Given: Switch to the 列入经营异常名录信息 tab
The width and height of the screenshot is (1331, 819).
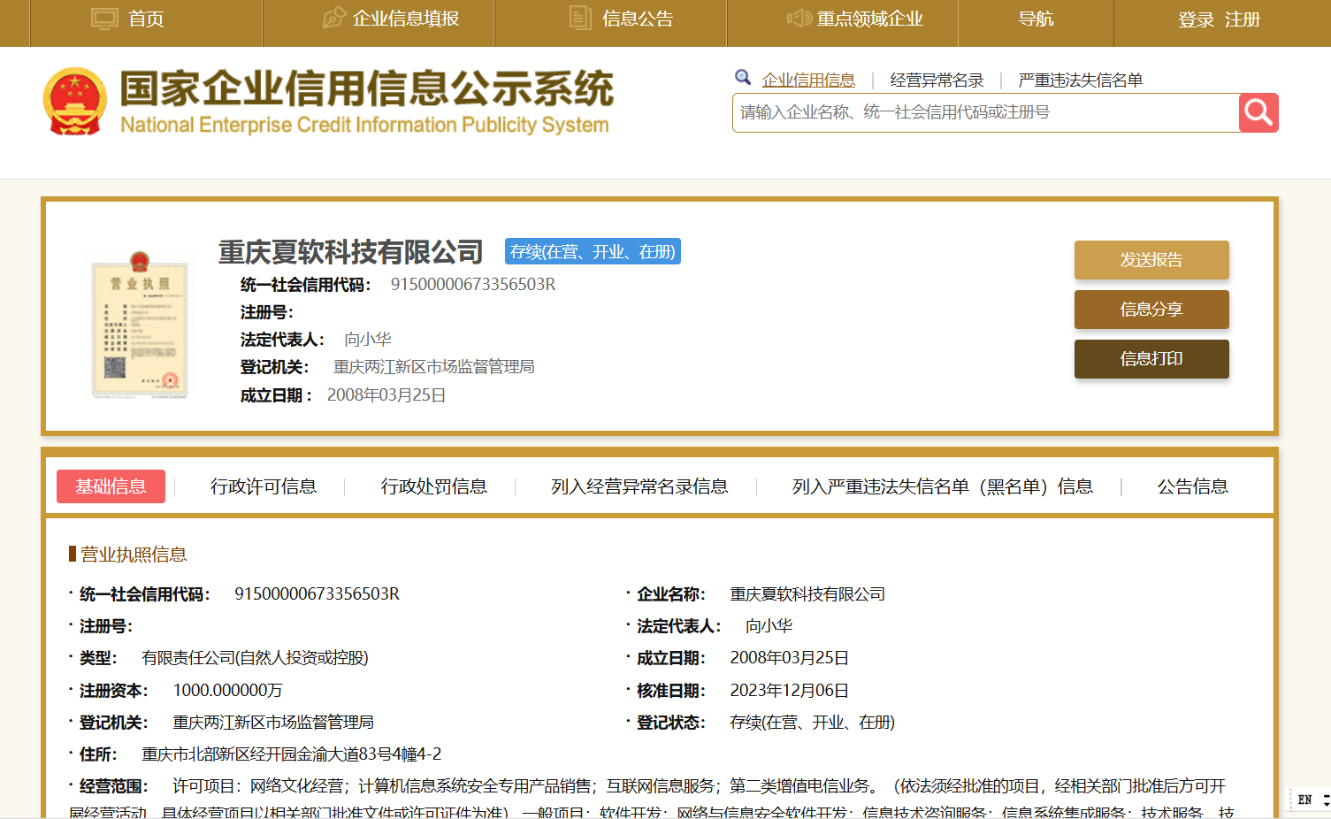Looking at the screenshot, I should (639, 486).
